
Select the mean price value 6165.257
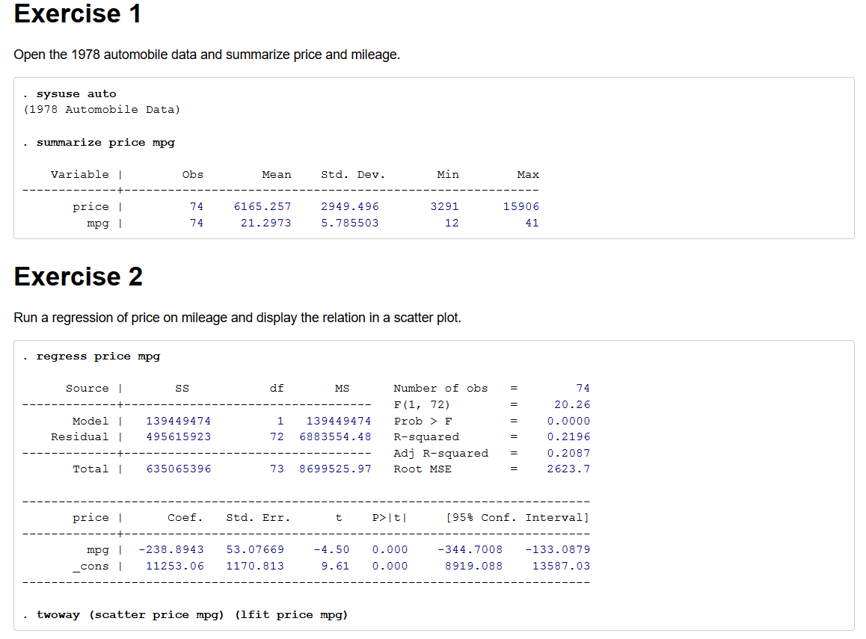[x=262, y=207]
